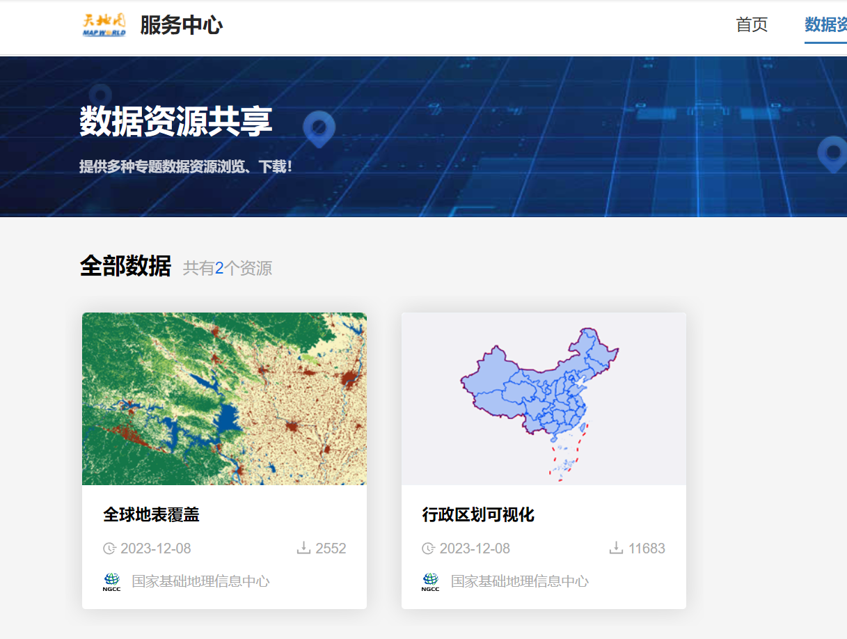Select the 数据资源 navigation tab
Image resolution: width=847 pixels, height=639 pixels.
coord(826,25)
